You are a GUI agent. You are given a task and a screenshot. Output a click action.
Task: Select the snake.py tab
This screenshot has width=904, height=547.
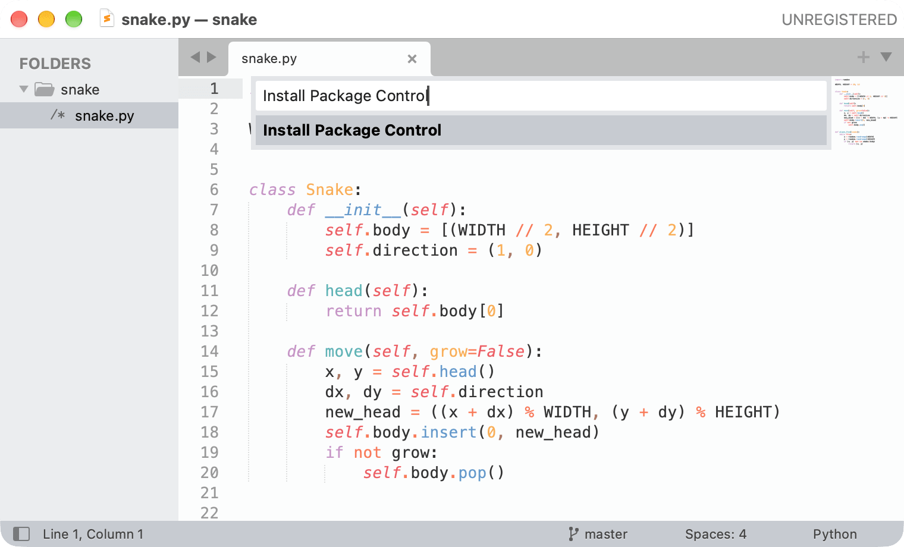coord(329,59)
